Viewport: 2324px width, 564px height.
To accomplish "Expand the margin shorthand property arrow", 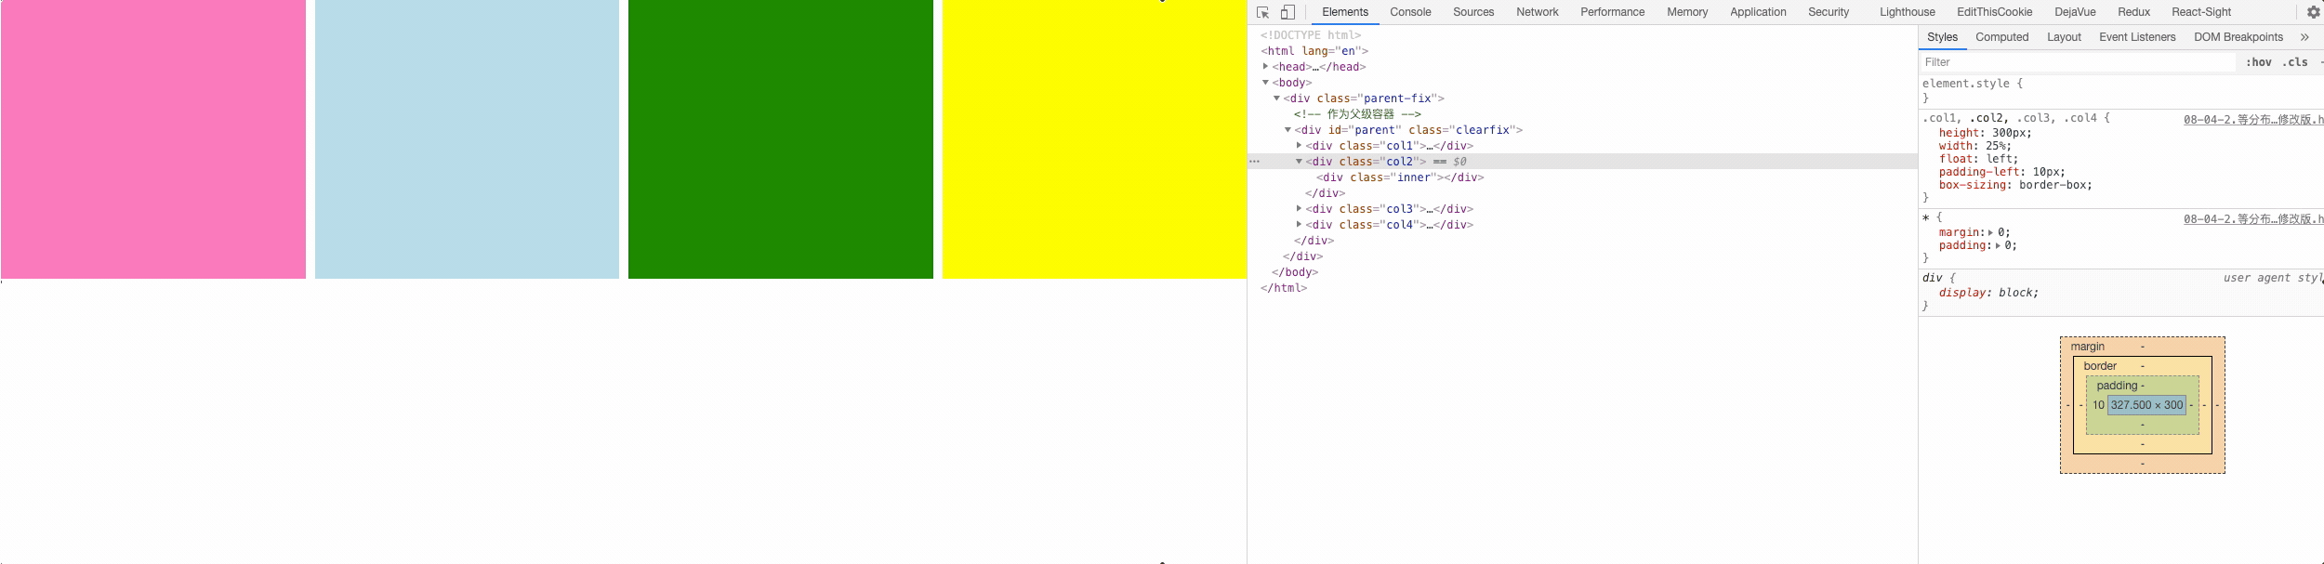I will (1990, 232).
